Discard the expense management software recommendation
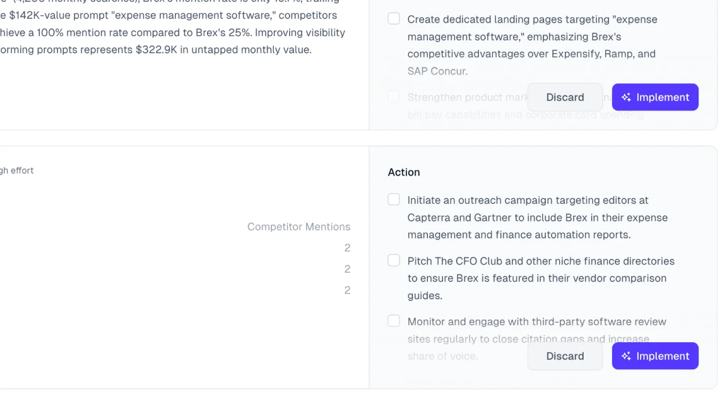Viewport: 727px width, 399px height. 565,97
